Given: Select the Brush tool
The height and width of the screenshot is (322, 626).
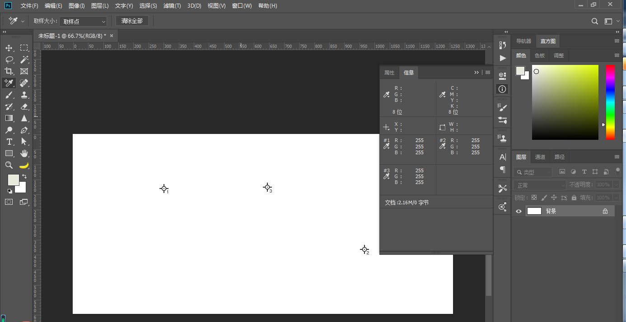Looking at the screenshot, I should point(9,95).
